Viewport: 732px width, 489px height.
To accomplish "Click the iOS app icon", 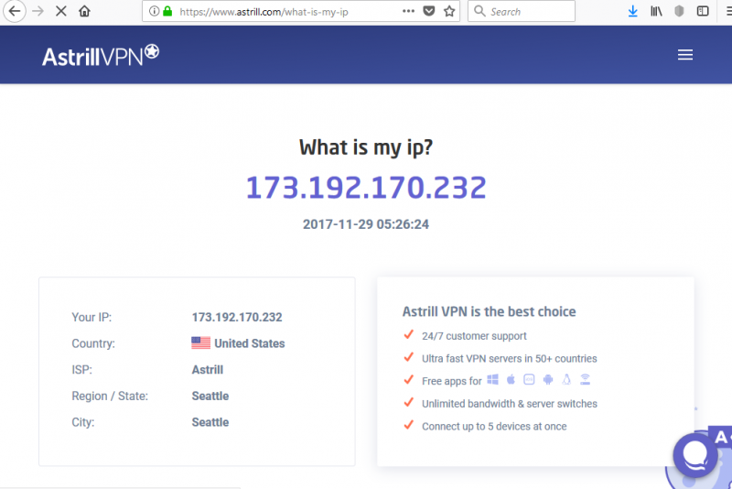I will 529,380.
